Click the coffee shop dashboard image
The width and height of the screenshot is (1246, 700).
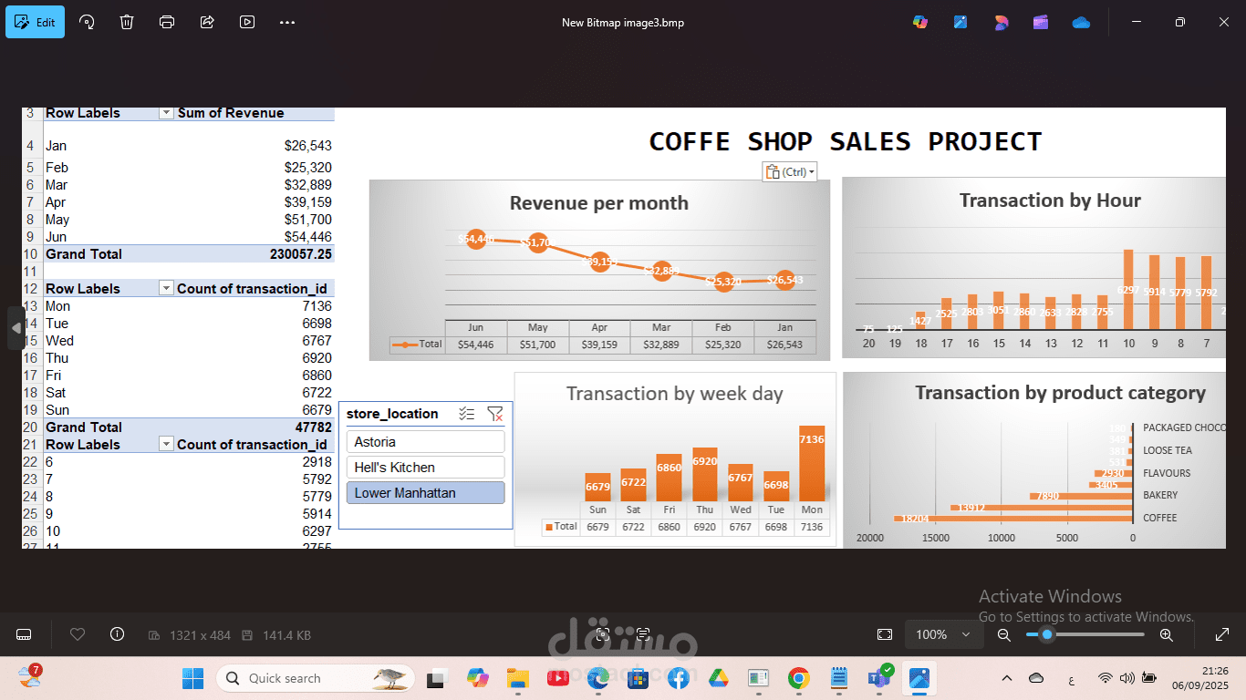coord(623,328)
